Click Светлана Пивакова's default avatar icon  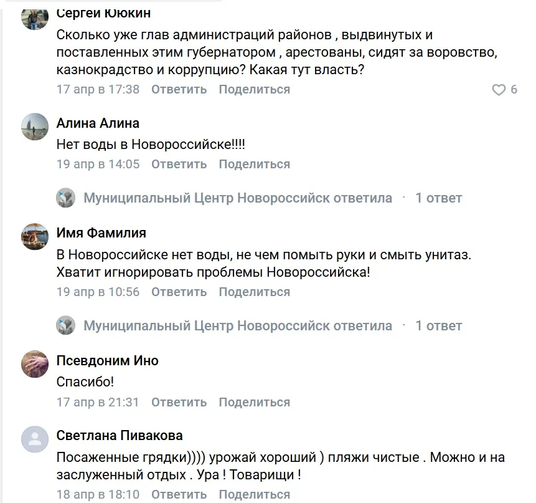(35, 439)
